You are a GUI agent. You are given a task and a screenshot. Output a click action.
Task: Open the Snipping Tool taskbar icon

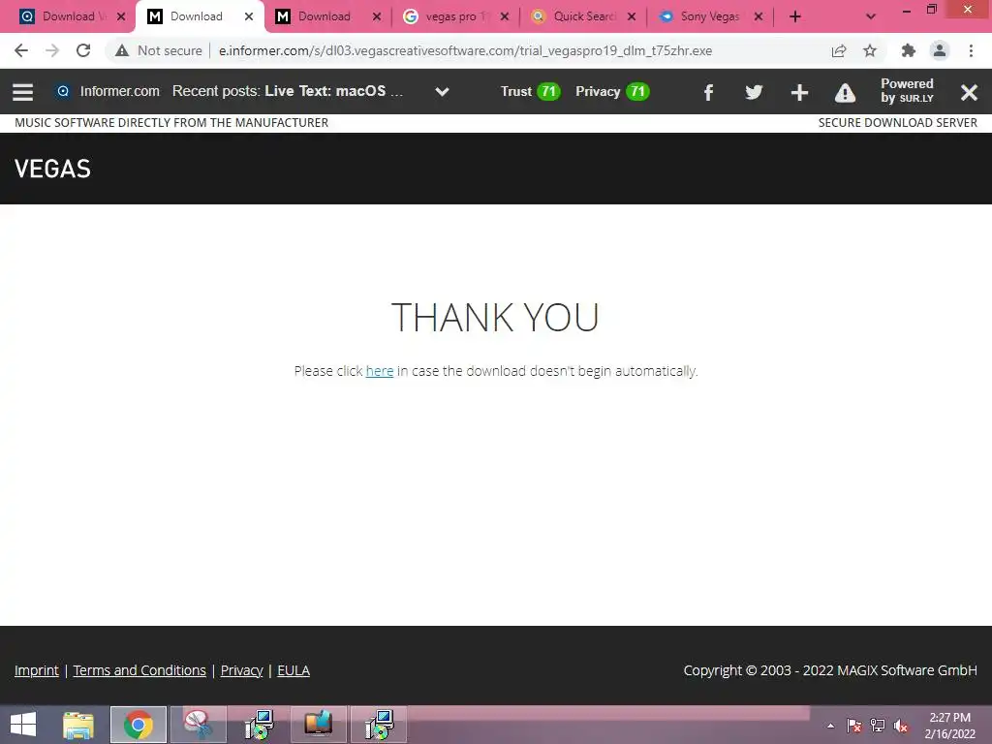[x=198, y=725]
